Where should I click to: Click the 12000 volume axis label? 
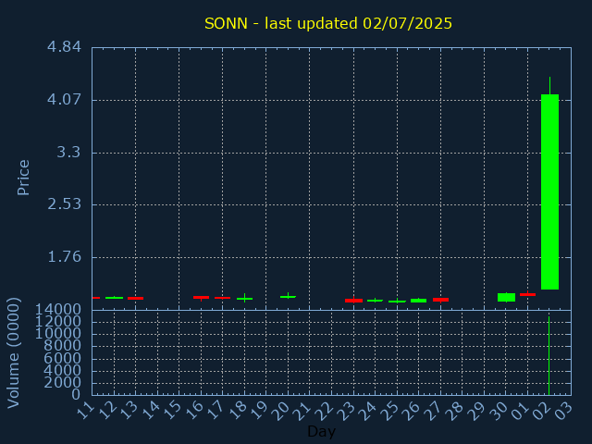[x=58, y=322]
